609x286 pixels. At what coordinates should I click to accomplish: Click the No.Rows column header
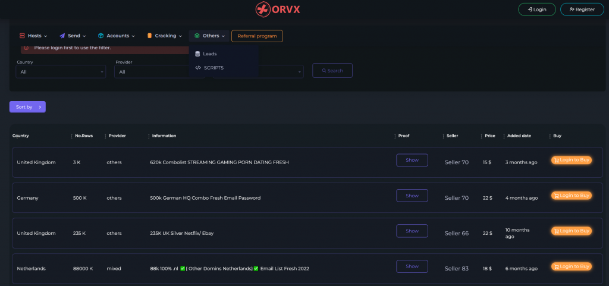[84, 136]
